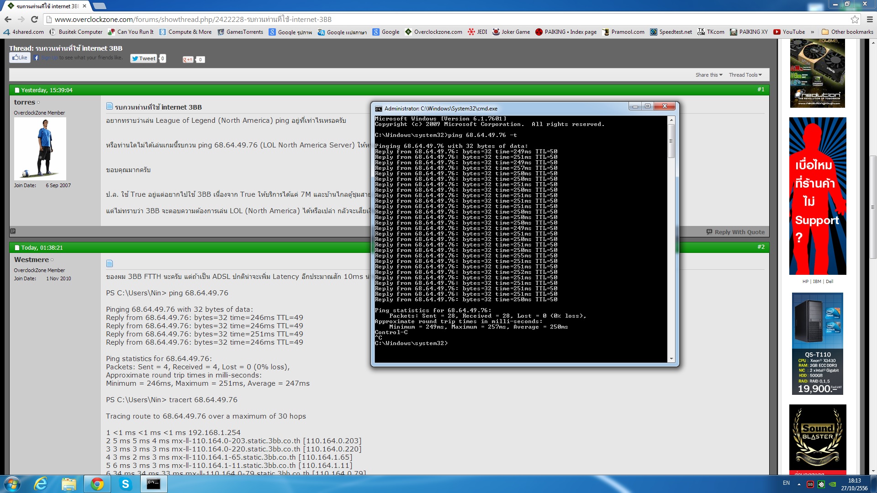The height and width of the screenshot is (493, 877).
Task: Click the browser back arrow
Action: (x=8, y=19)
